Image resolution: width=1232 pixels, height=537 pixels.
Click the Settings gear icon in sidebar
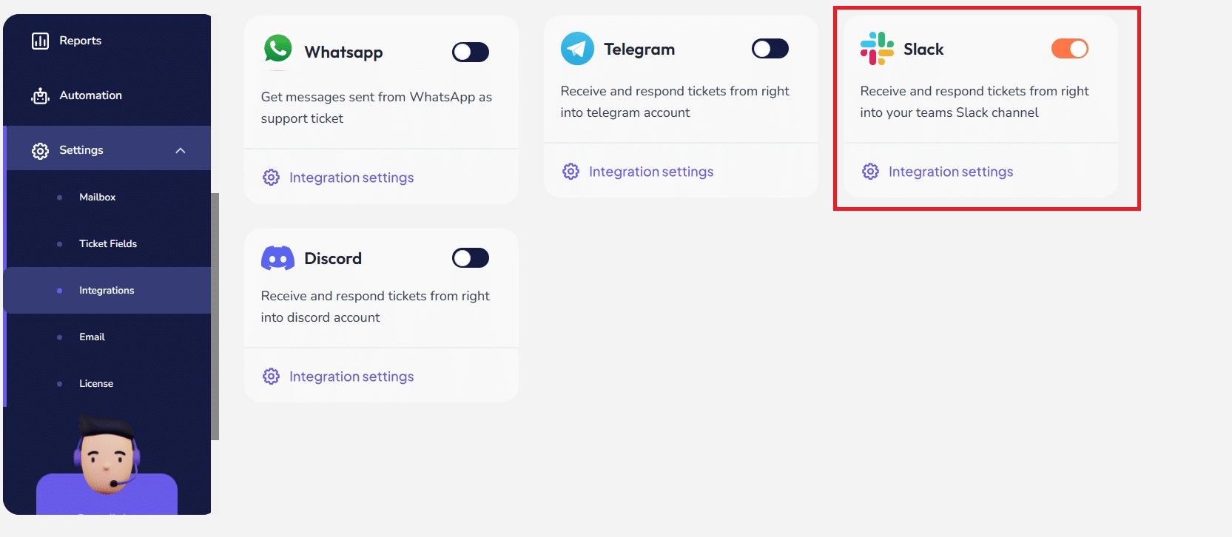pyautogui.click(x=40, y=151)
